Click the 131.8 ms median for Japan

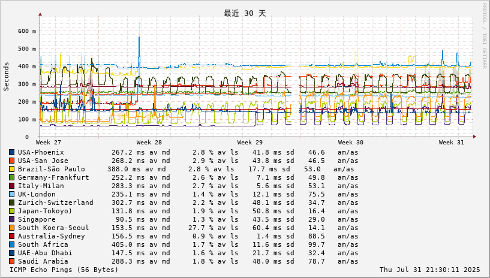[128, 211]
